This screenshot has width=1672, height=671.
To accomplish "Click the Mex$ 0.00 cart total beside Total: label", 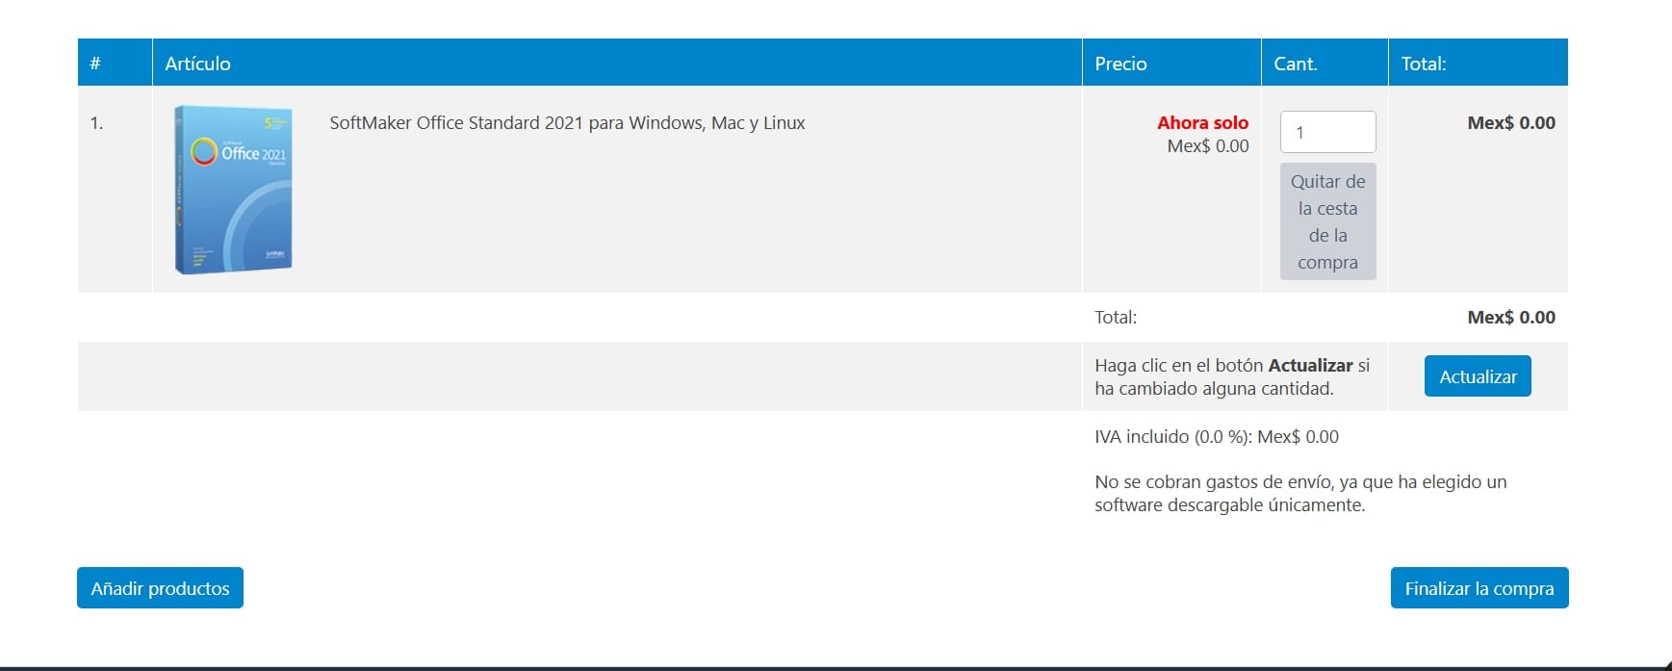I will click(1511, 317).
